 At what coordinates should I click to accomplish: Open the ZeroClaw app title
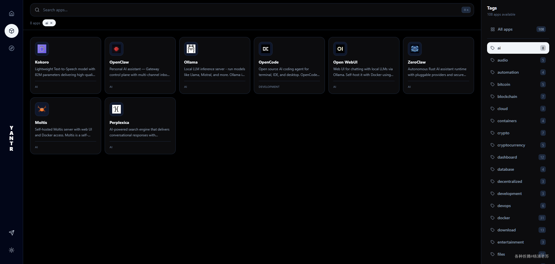[417, 62]
